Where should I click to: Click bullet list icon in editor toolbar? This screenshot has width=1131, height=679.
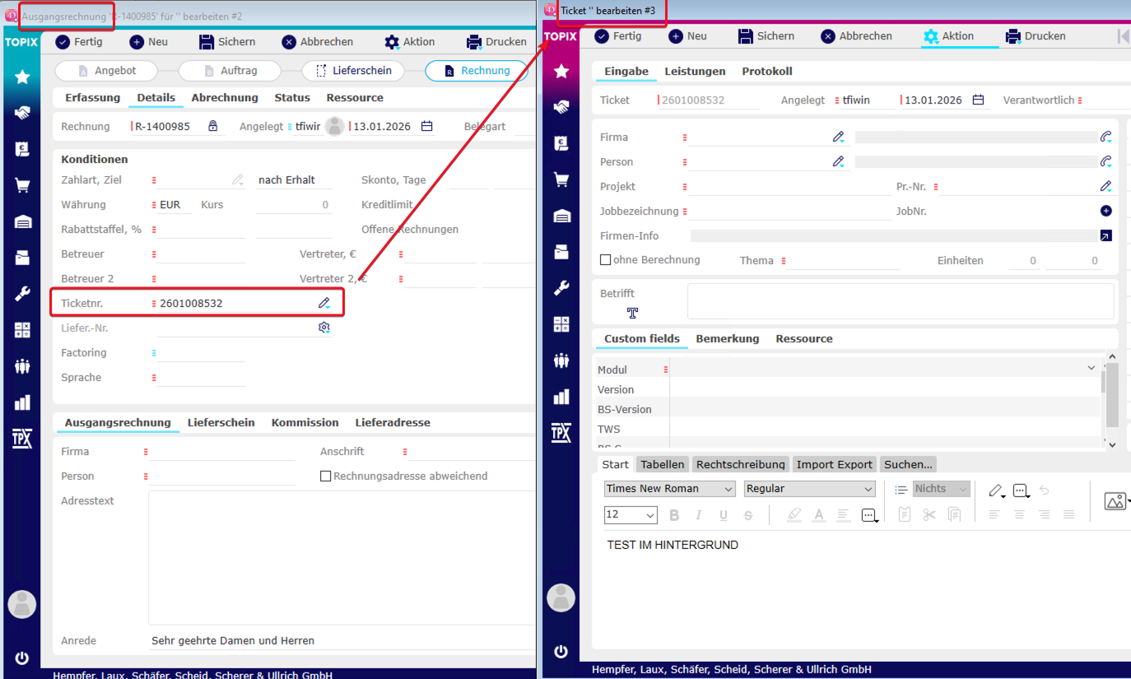[901, 490]
